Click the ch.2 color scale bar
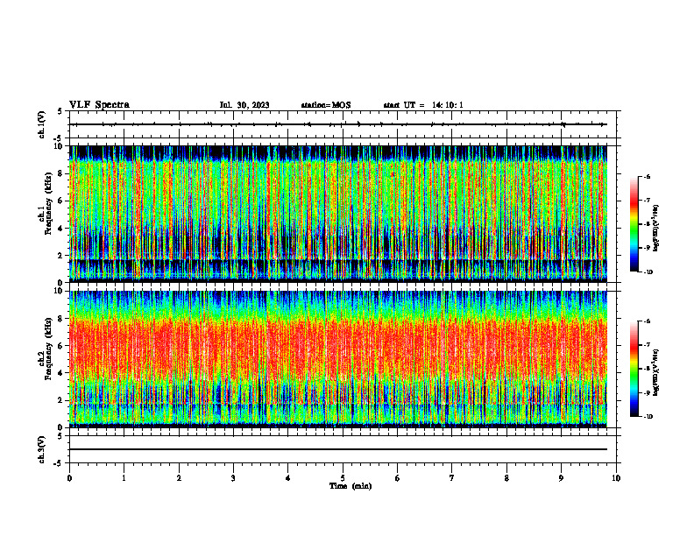 [634, 369]
